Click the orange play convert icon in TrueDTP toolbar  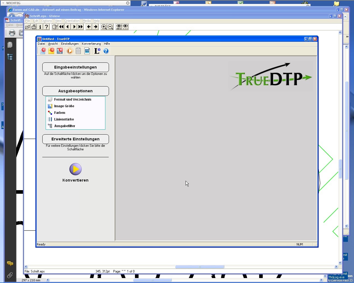70,51
